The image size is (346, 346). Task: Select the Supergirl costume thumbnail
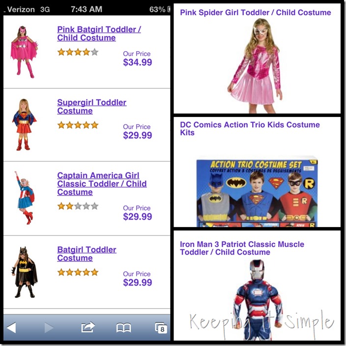[24, 125]
